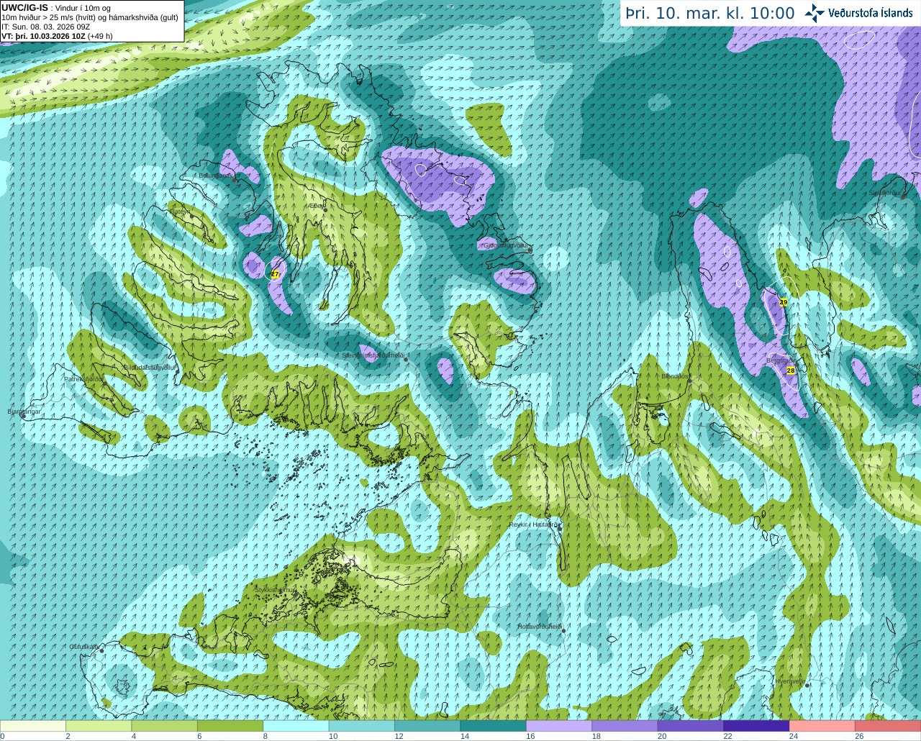The image size is (921, 741).
Task: Select the Hveravellir station label
Action: pos(790,681)
